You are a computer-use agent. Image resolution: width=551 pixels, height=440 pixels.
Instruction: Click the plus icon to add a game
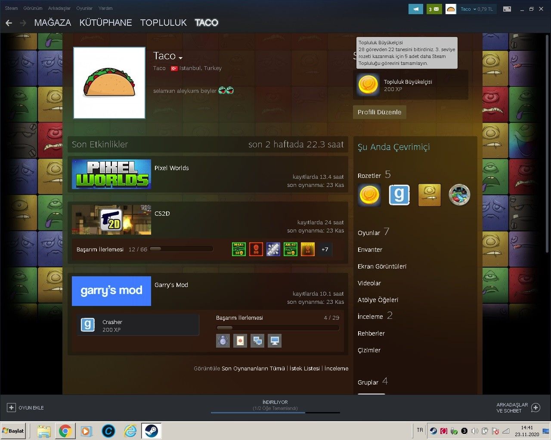click(x=11, y=408)
